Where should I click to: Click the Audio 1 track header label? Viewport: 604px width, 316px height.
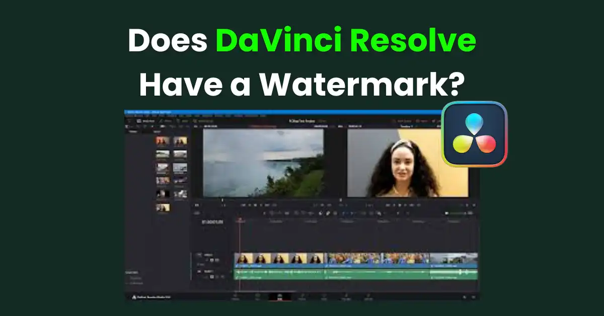(x=207, y=271)
